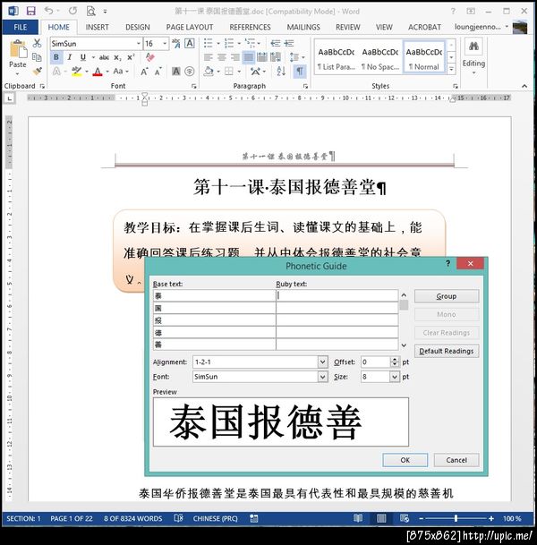Open the highlight color dropdown arrow
This screenshot has height=545, width=537.
[x=87, y=72]
